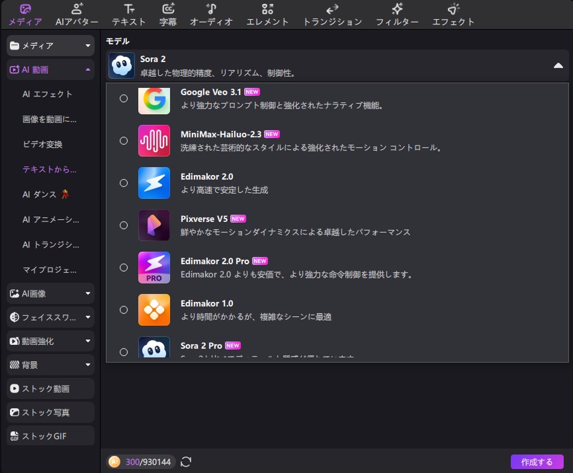573x473 pixels.
Task: Expand the AI画像 section
Action: [x=50, y=293]
